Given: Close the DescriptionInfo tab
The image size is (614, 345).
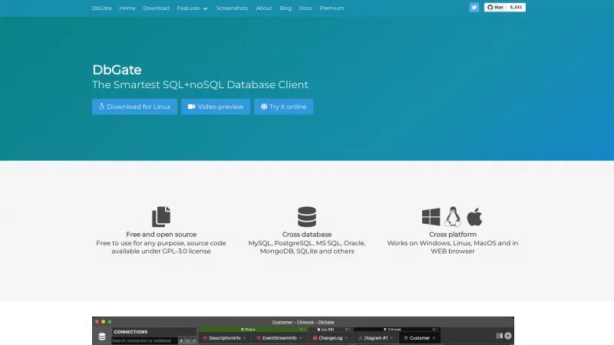Looking at the screenshot, I should tap(244, 338).
